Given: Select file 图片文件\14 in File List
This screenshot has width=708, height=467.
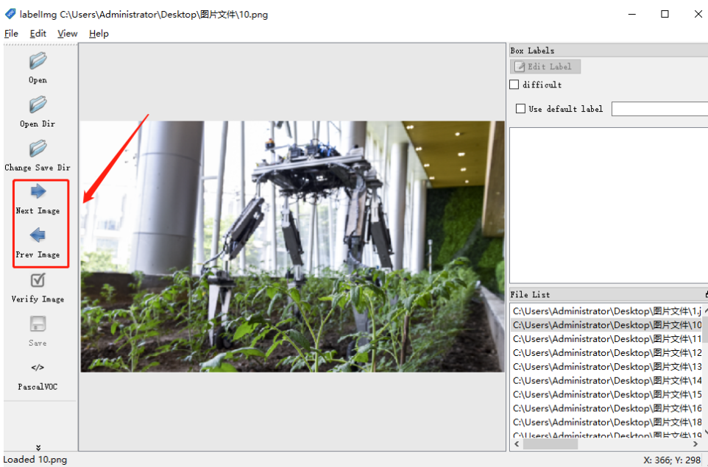Looking at the screenshot, I should tap(606, 380).
